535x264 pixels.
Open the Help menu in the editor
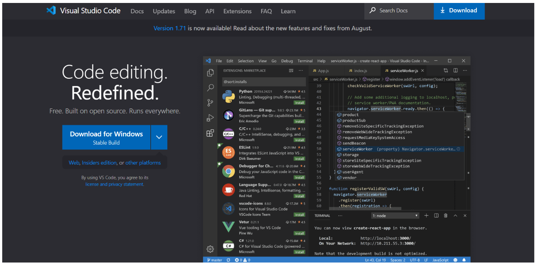[x=321, y=61]
